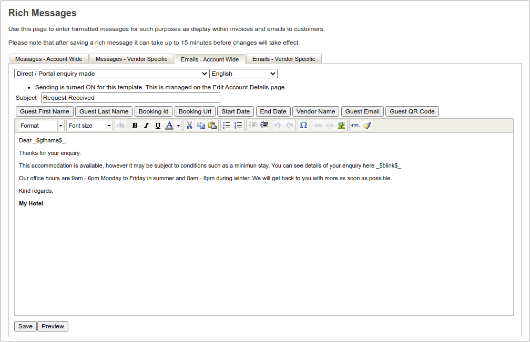This screenshot has width=530, height=342.
Task: Click the cleanup code brush icon
Action: [367, 126]
